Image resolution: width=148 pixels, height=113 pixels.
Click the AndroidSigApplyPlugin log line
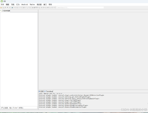[x=69, y=99]
